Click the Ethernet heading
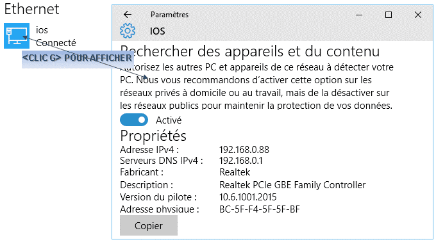 [x=31, y=9]
